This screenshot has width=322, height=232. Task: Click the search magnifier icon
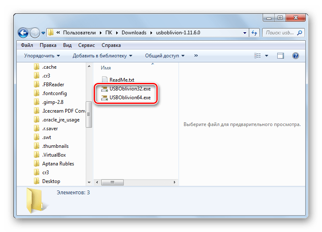click(x=299, y=33)
